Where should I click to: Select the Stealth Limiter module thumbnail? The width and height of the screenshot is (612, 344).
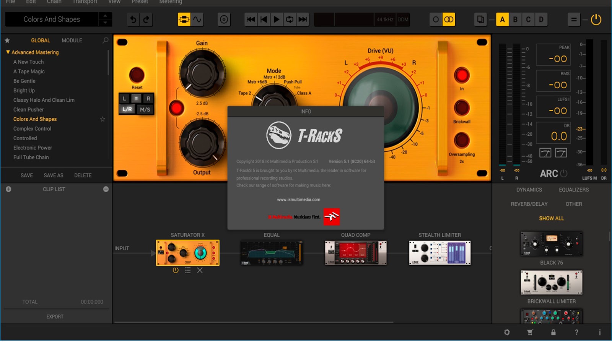tap(440, 253)
